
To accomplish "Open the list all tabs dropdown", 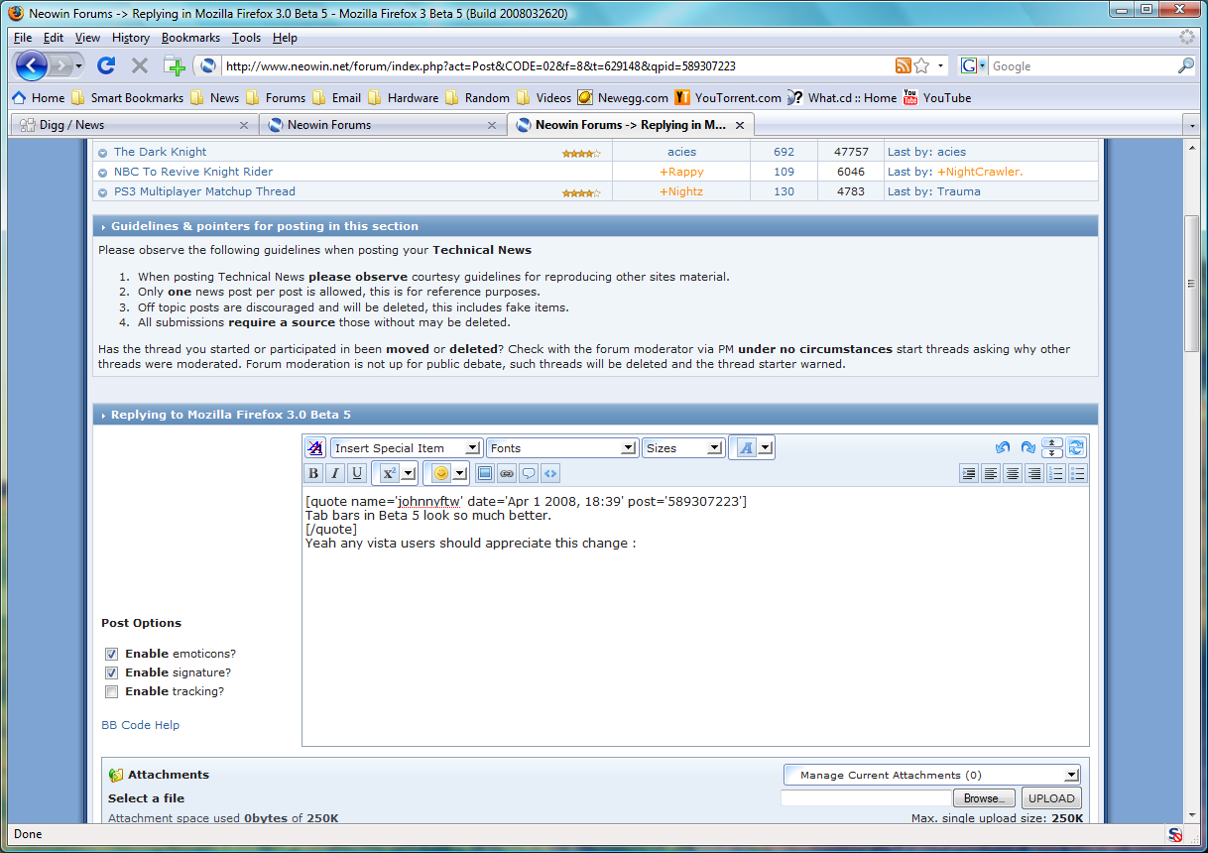I will point(1191,126).
